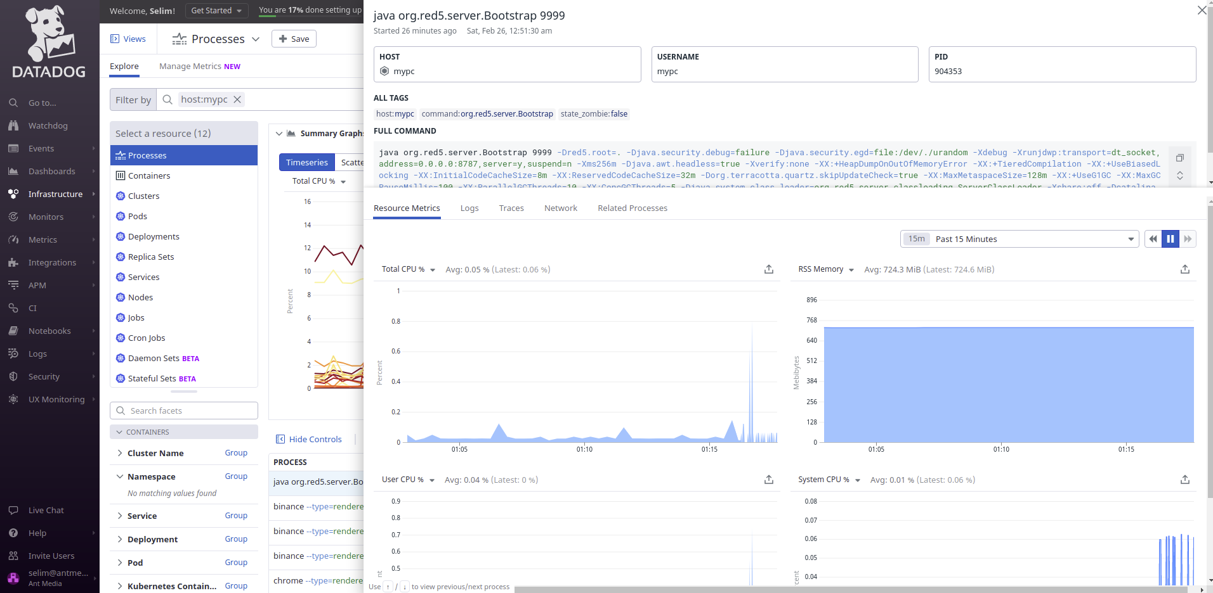Export the Total CPU % graph
The height and width of the screenshot is (593, 1213).
[769, 269]
